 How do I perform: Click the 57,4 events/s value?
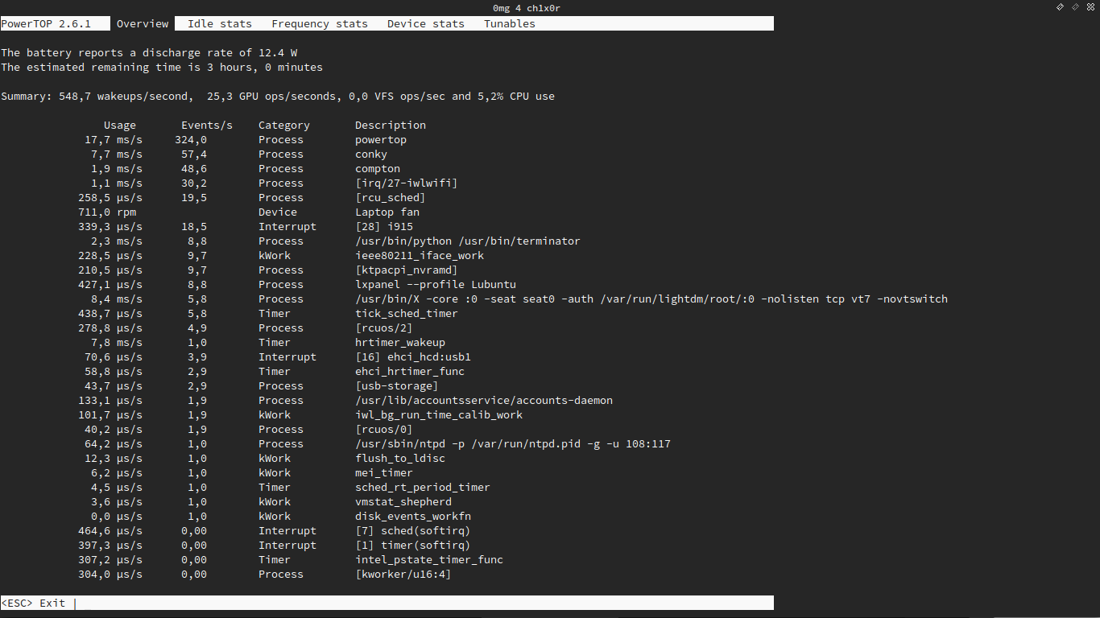point(194,154)
